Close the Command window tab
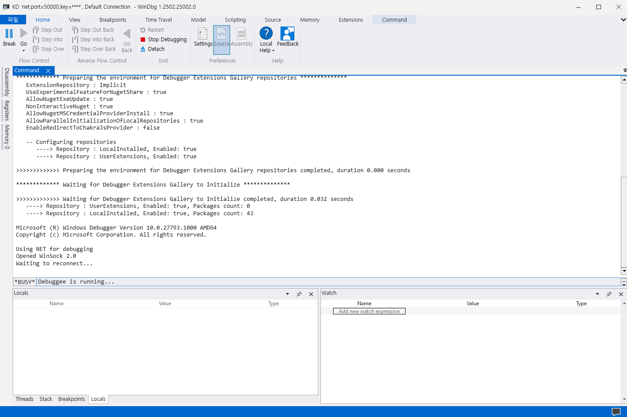 coord(48,70)
